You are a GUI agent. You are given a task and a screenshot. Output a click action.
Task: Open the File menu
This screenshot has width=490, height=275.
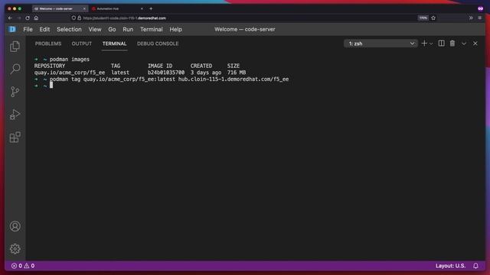click(28, 29)
